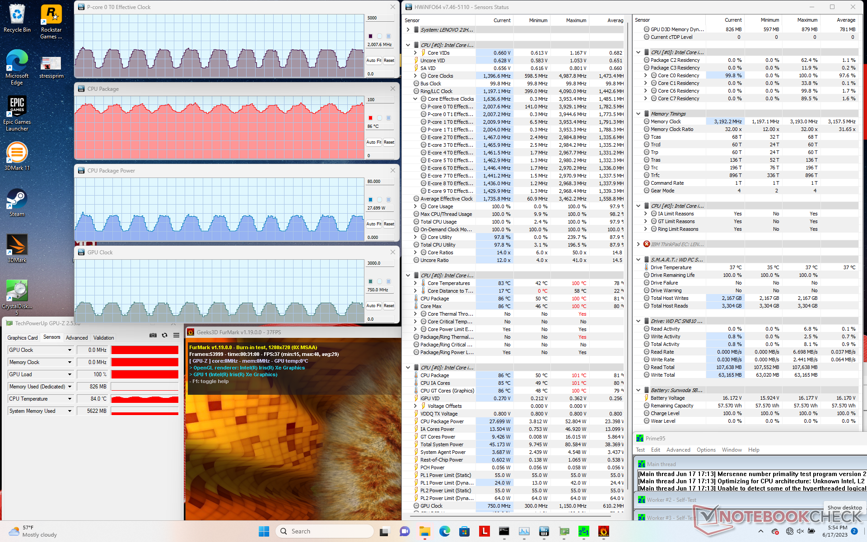Open the Recycle Bin desktop icon
867x542 pixels.
(x=17, y=18)
